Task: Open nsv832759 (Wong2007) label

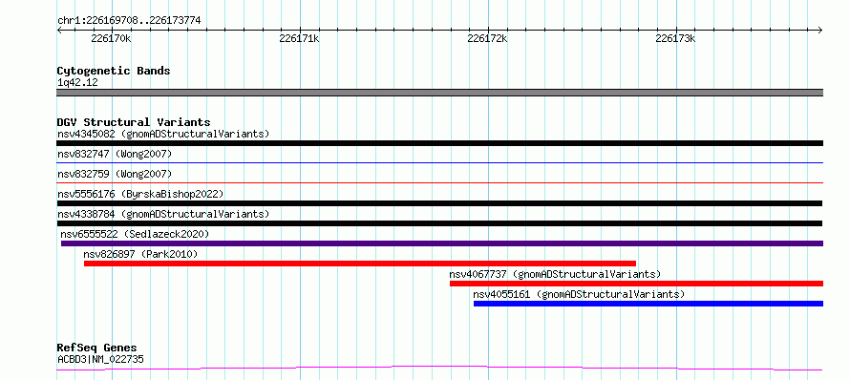Action: pos(115,174)
